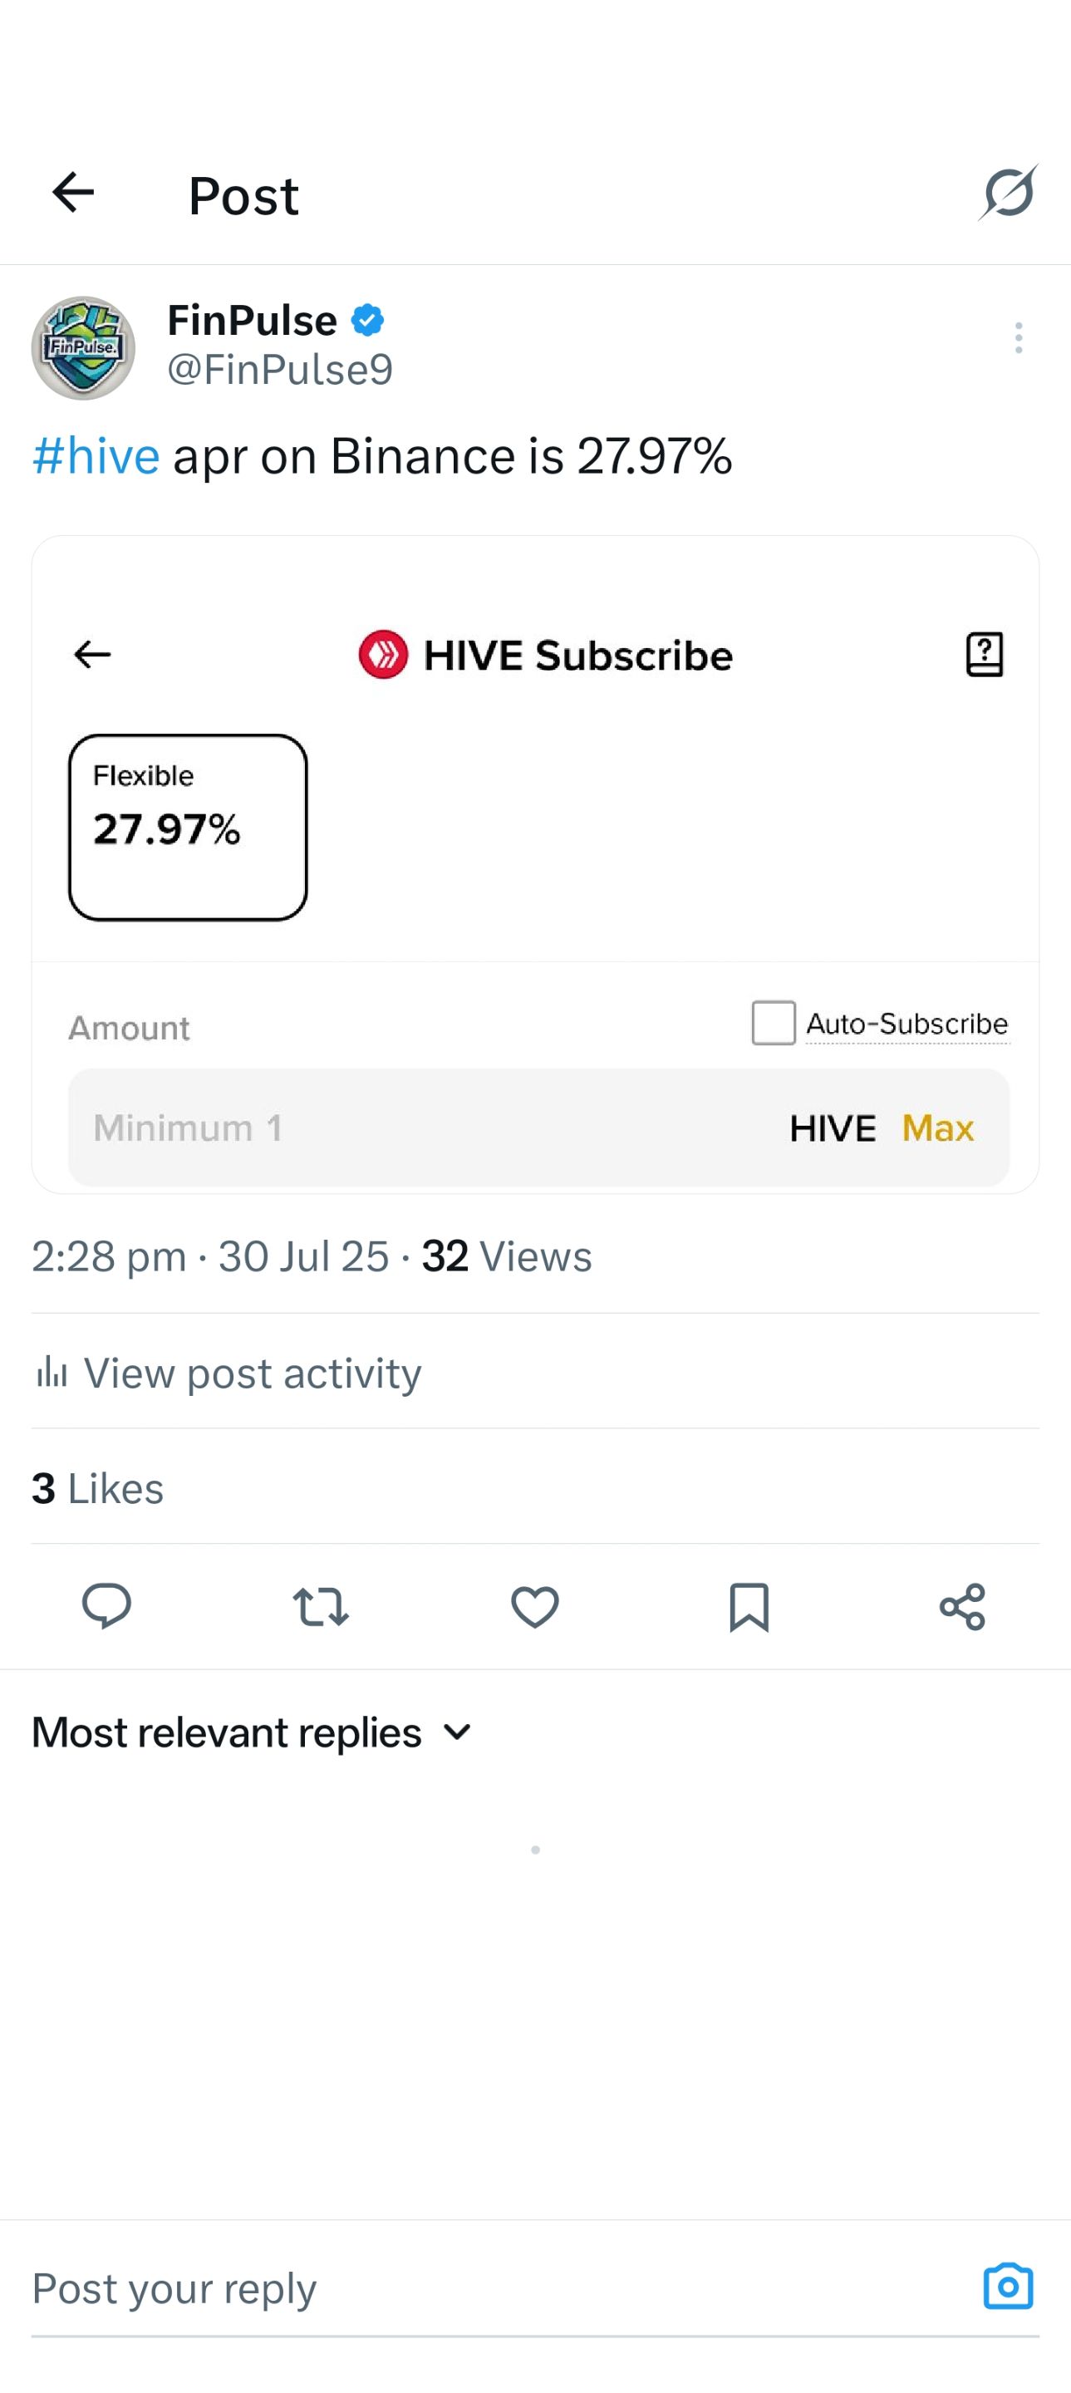This screenshot has height=2393, width=1071.
Task: Tap the reply speech bubble icon
Action: (x=107, y=1606)
